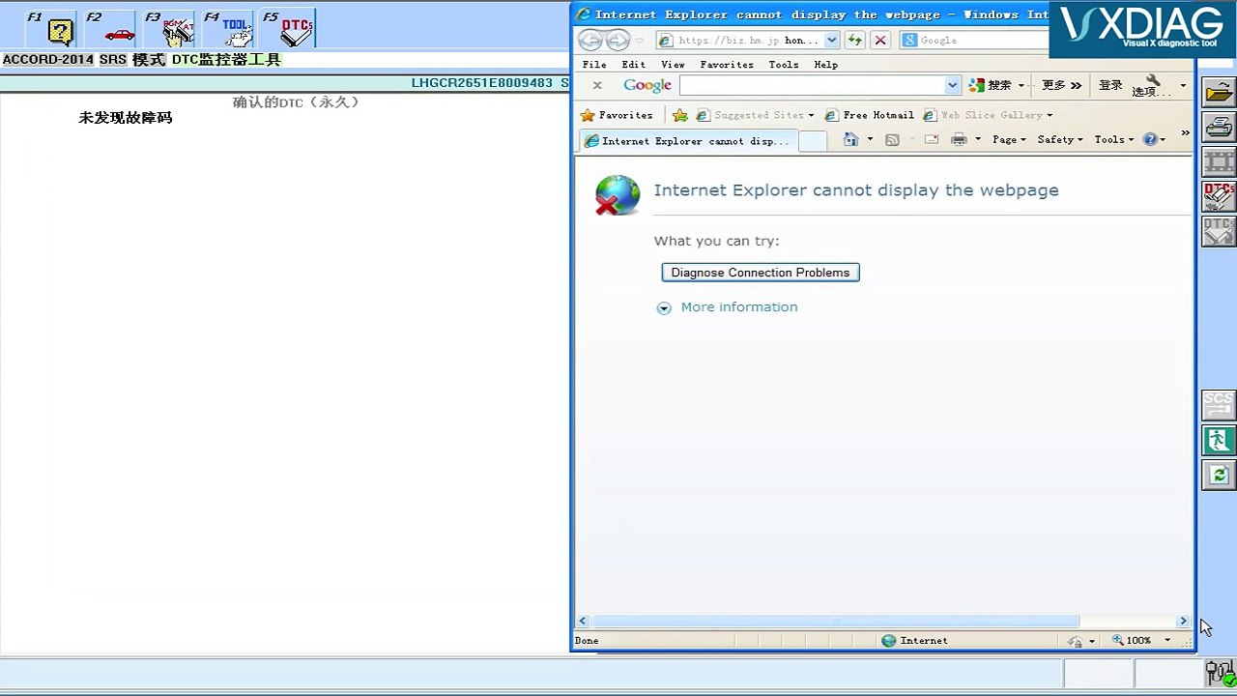This screenshot has width=1237, height=696.
Task: Open the Tools menu in IE menu bar
Action: pos(784,65)
